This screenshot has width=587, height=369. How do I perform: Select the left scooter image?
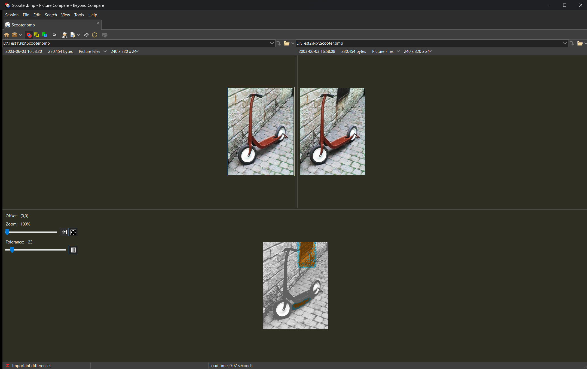click(x=261, y=132)
